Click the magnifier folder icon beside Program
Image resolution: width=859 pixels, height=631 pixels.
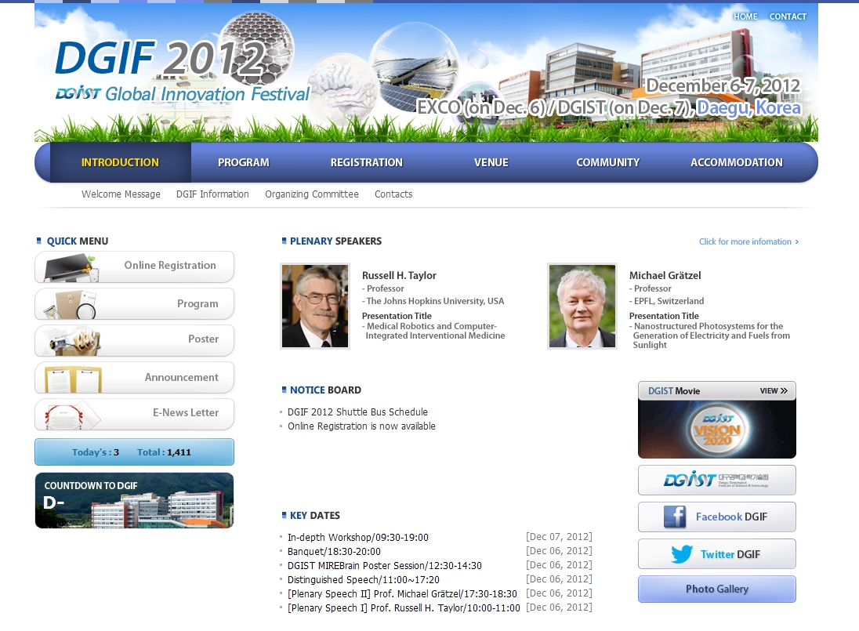70,304
